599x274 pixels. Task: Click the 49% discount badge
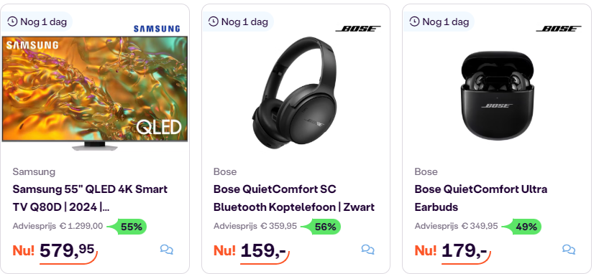[x=522, y=227]
